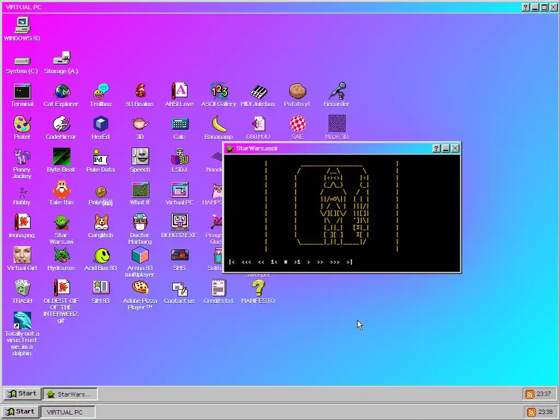
Task: Open the ASCII Gallery icon
Action: pos(219,92)
